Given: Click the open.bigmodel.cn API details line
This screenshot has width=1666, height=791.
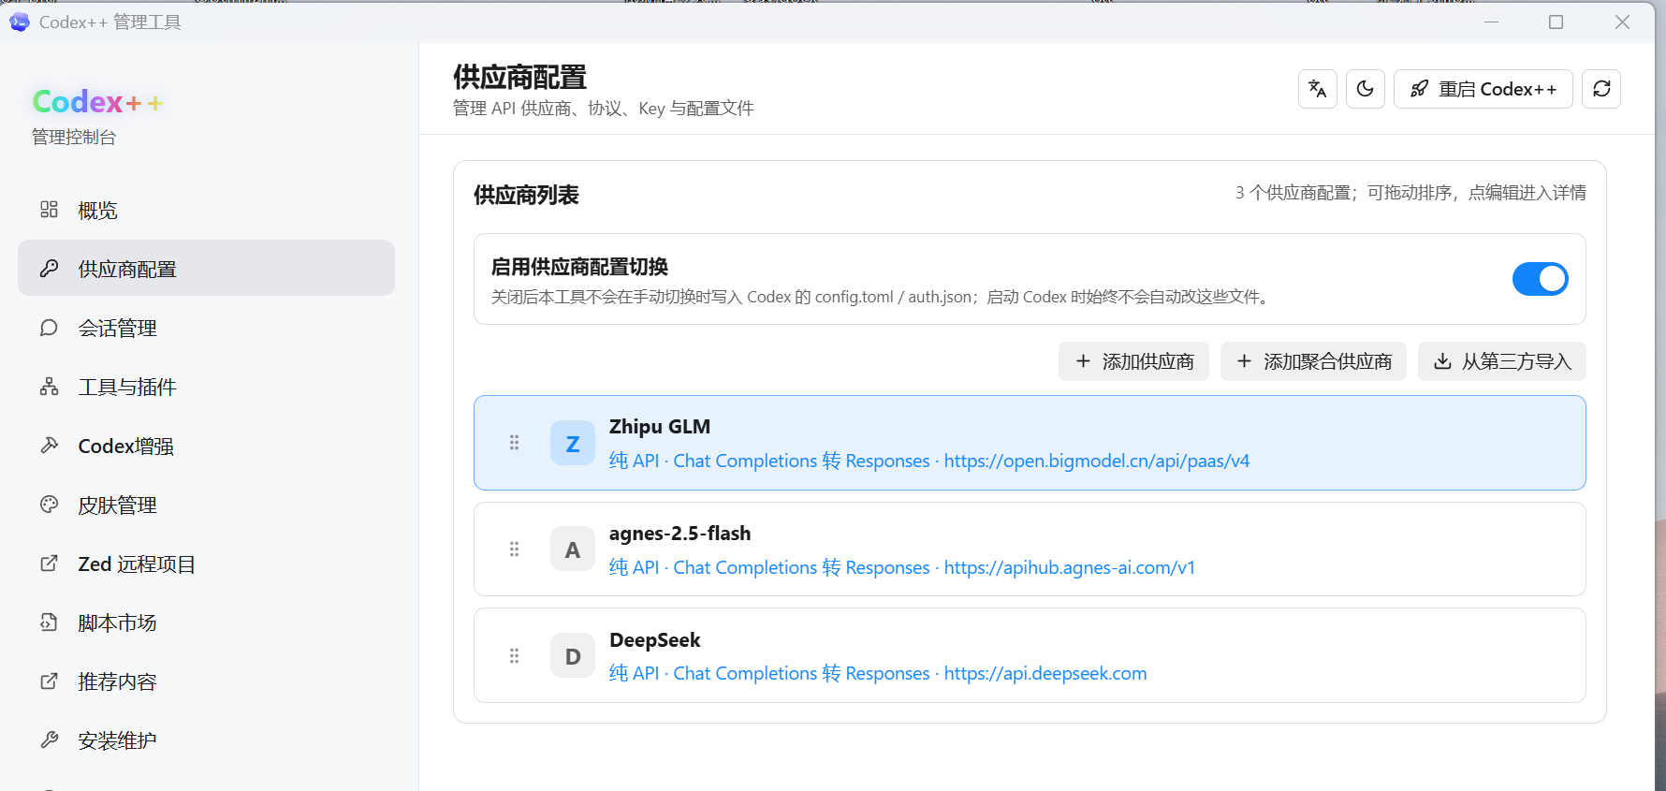Looking at the screenshot, I should pos(929,461).
